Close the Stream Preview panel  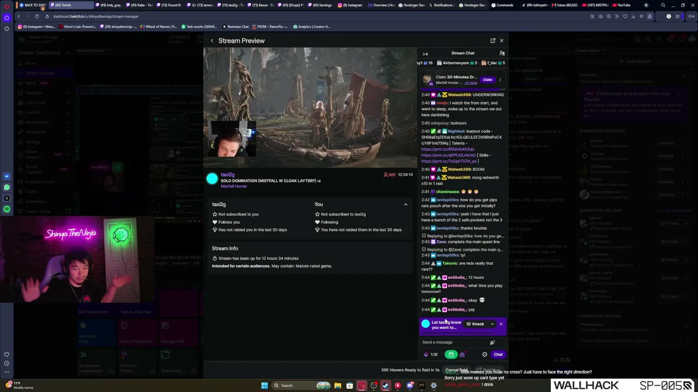[x=502, y=41]
